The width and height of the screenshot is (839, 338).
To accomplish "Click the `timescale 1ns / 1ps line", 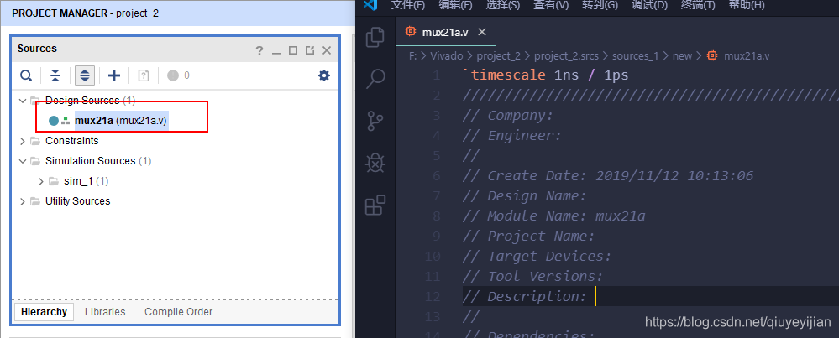I will point(546,75).
